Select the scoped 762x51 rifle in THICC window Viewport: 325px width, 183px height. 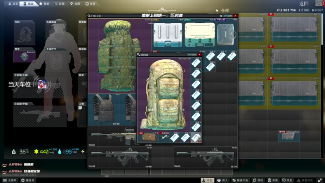click(113, 136)
